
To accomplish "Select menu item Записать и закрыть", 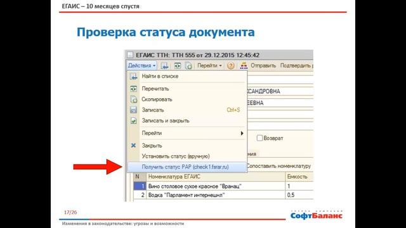I will (x=187, y=120).
